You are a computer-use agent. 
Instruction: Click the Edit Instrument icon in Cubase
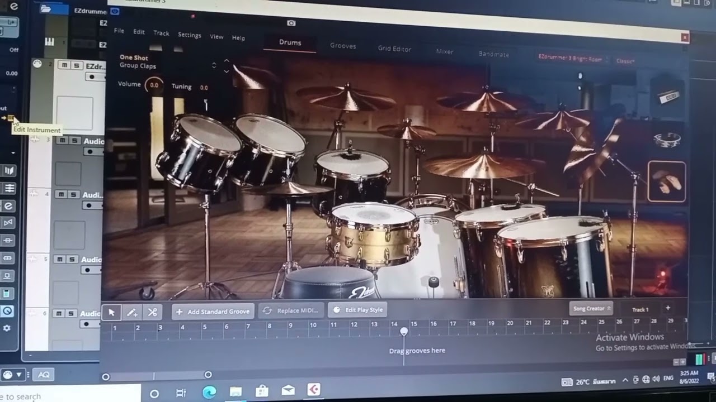(11, 118)
